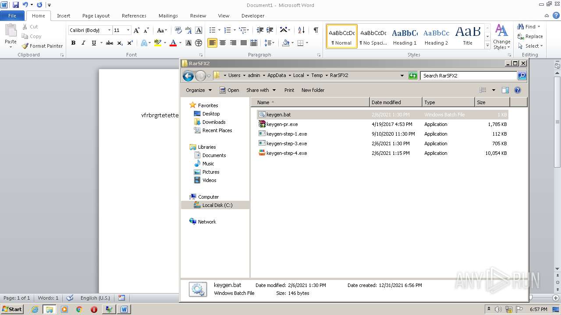Screen dimensions: 561x315
Task: Click the Sort icon in Paragraph group
Action: tap(301, 30)
